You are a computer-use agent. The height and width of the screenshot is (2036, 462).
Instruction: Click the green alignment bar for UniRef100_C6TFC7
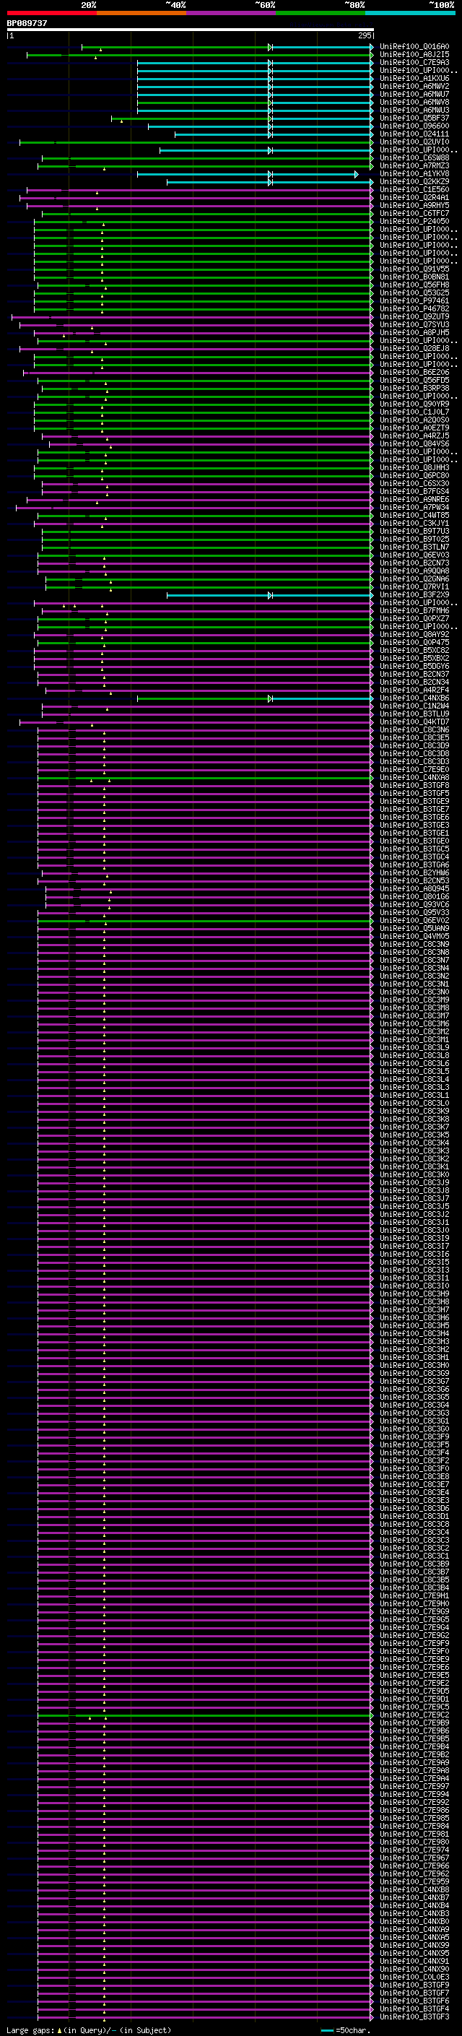(x=207, y=213)
